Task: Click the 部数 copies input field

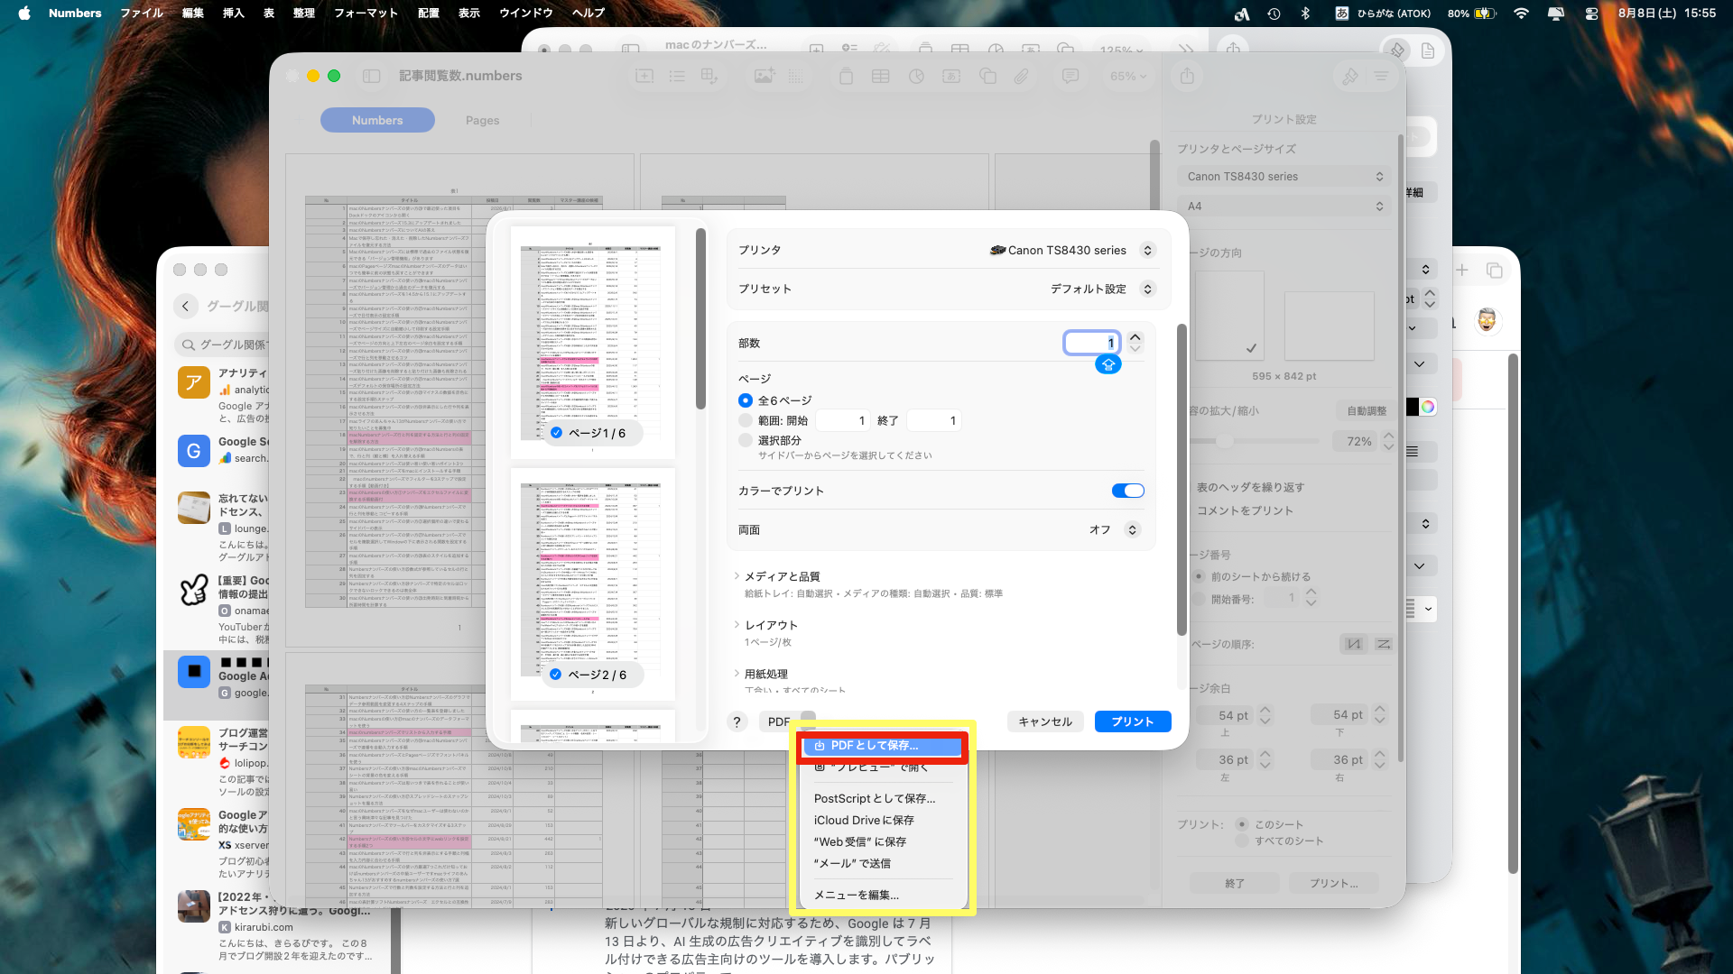Action: click(x=1092, y=343)
